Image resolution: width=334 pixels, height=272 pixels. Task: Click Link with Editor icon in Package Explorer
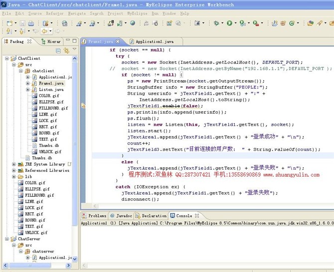[66, 51]
